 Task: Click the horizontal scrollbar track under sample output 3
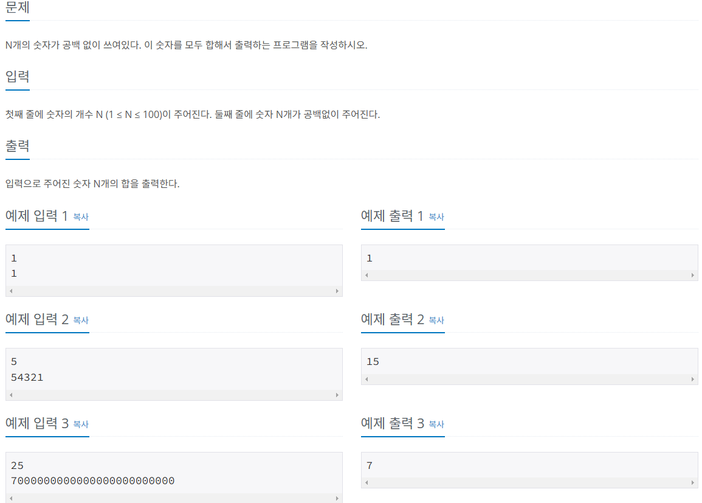529,483
